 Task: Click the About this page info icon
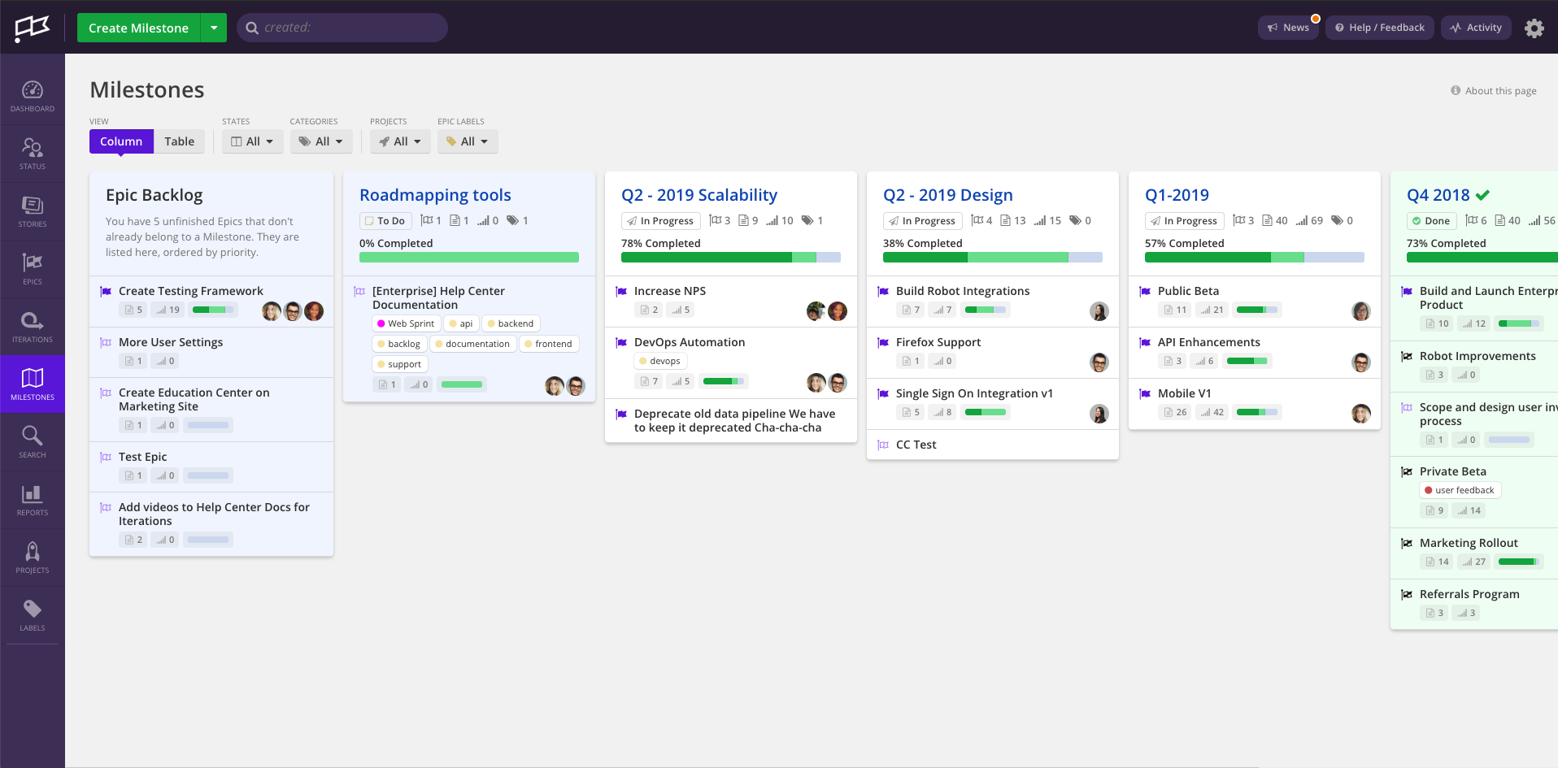[1456, 90]
